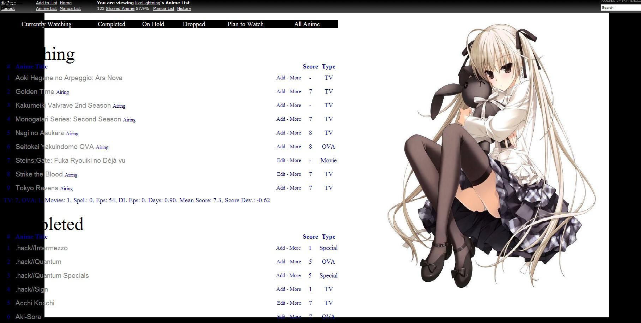Image resolution: width=641 pixels, height=323 pixels.
Task: Click More for Aoki Hagane no Arpeggio
Action: [295, 78]
